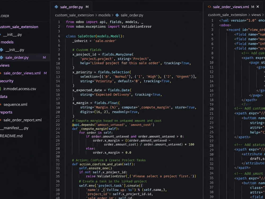The image size is (265, 199).
Task: Collapse the data folder
Action: pos(3,97)
